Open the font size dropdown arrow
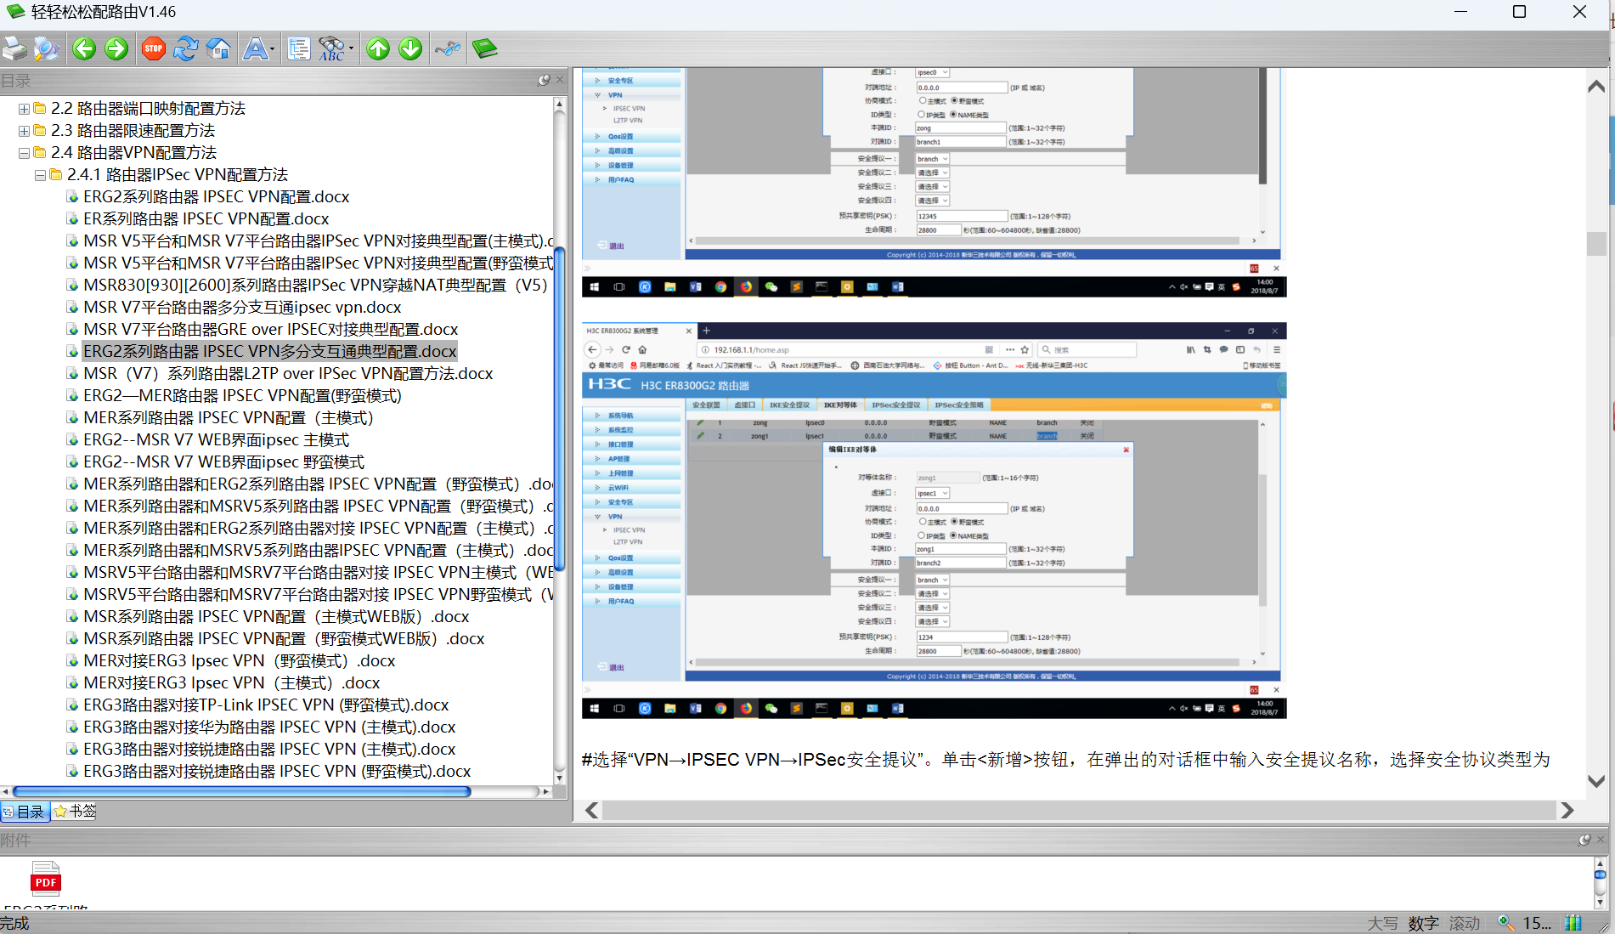 (x=273, y=49)
